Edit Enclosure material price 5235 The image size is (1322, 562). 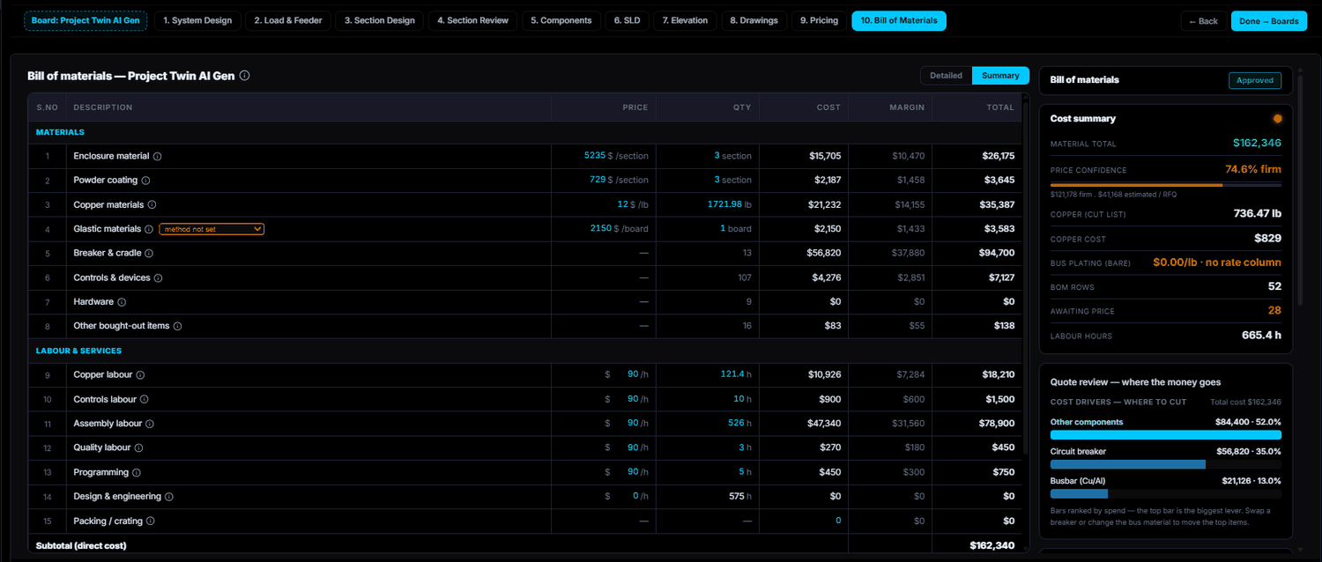point(595,155)
